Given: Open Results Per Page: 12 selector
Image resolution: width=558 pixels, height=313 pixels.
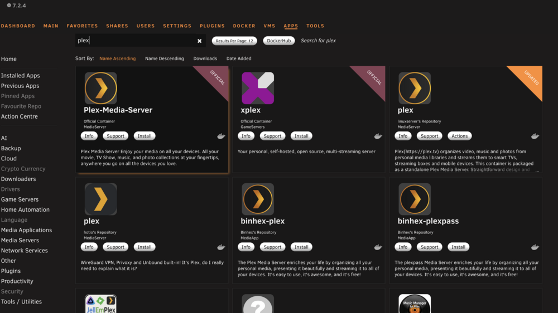Looking at the screenshot, I should [x=234, y=41].
